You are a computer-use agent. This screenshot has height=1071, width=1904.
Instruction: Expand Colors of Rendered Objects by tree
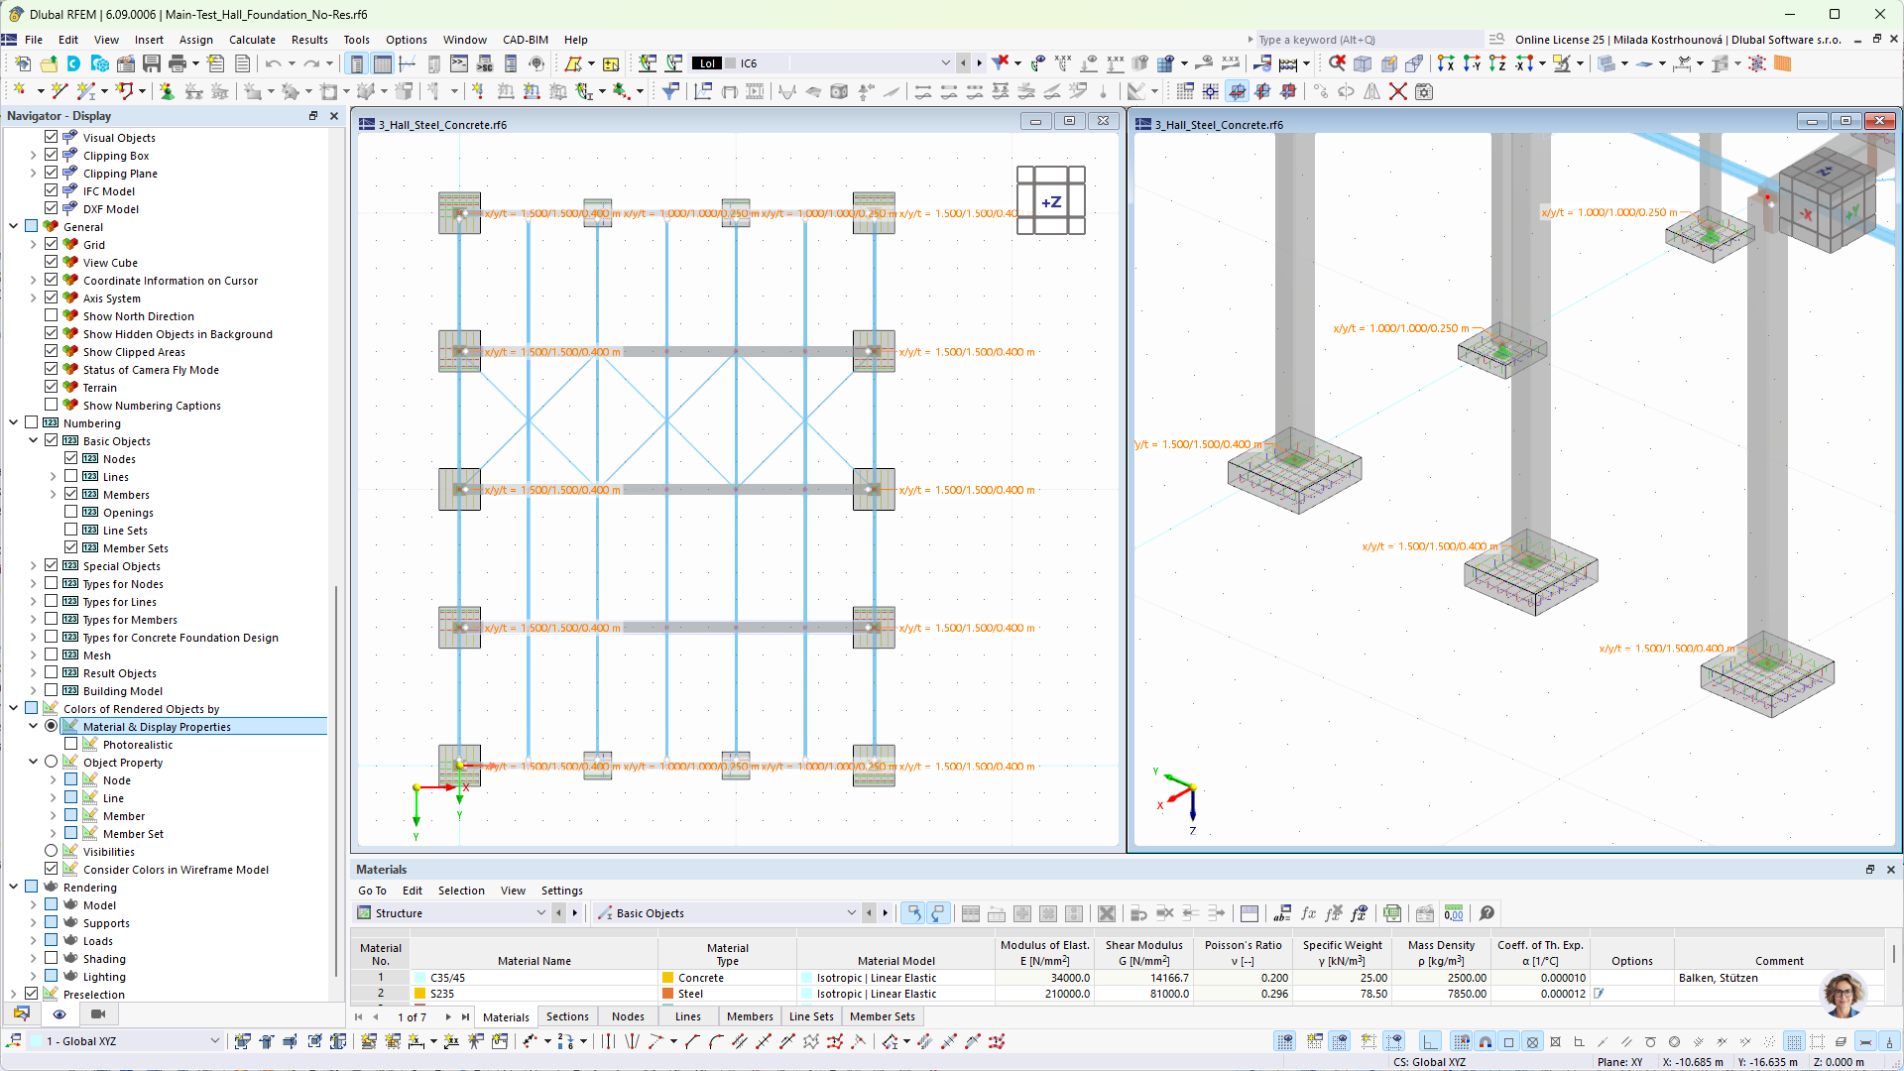click(13, 709)
